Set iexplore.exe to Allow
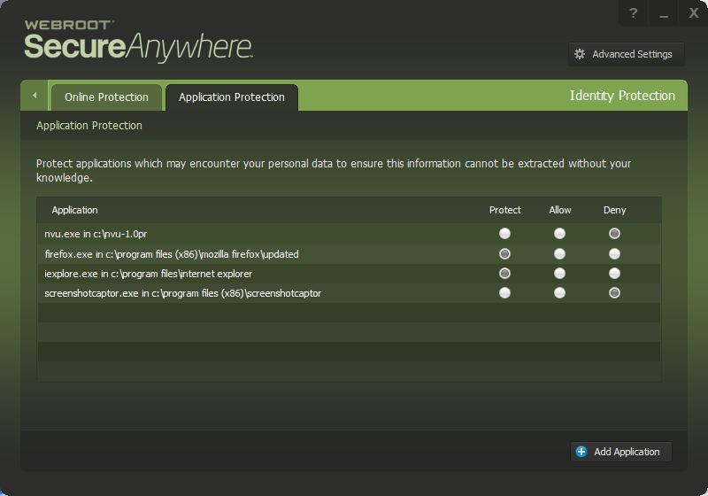 point(560,274)
